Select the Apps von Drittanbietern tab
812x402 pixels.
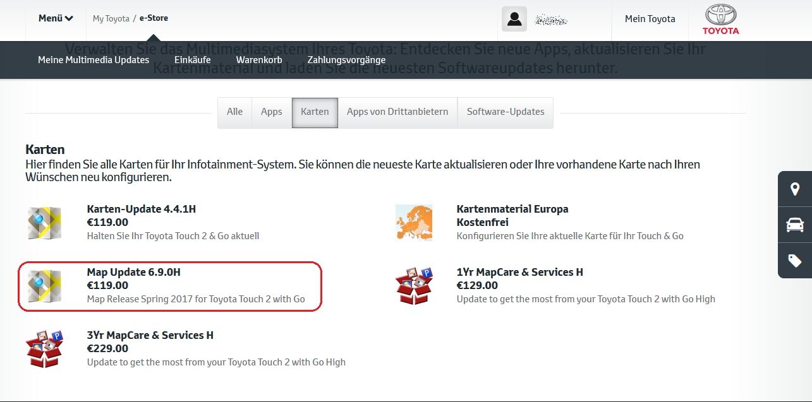[x=397, y=112]
